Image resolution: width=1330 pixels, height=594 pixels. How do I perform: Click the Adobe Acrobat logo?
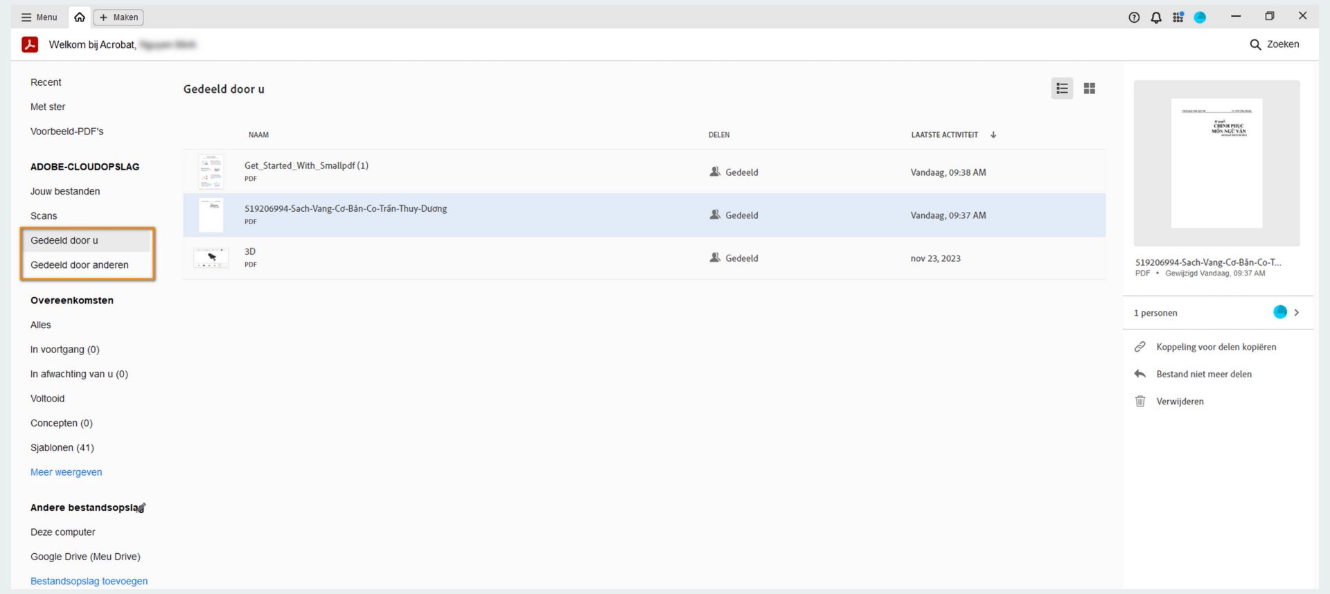tap(30, 44)
